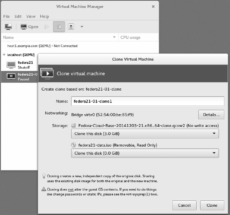Click the paused VM monitor icon
This screenshot has width=230, height=215.
[x=11, y=77]
